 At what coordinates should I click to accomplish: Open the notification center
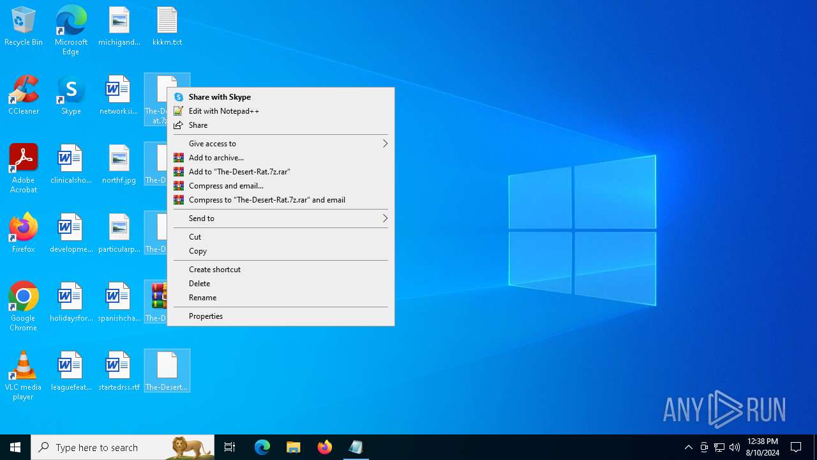(796, 447)
